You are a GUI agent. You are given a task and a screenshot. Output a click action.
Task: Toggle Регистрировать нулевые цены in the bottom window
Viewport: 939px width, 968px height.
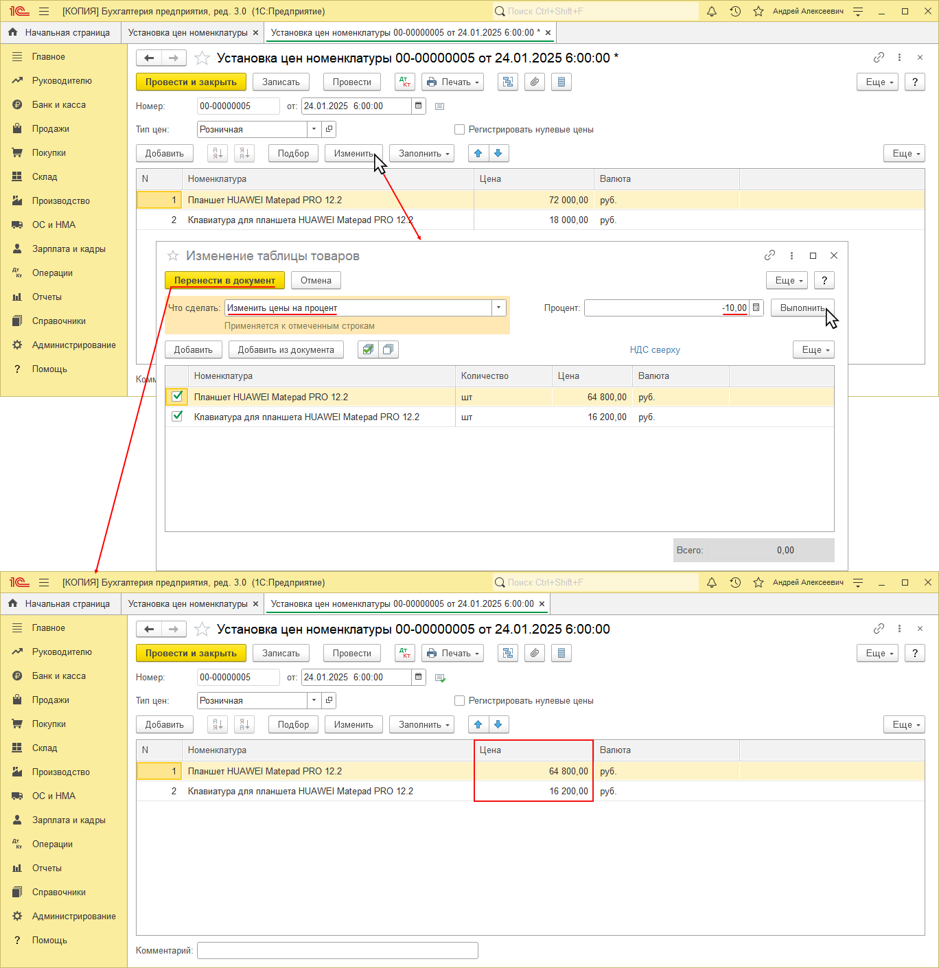pos(460,700)
